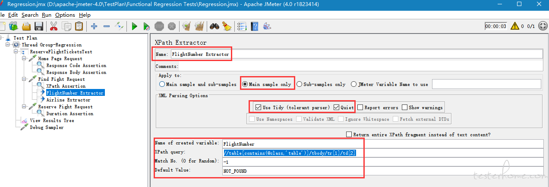Image resolution: width=549 pixels, height=187 pixels.
Task: Click the Clear All double broom icon
Action: click(x=199, y=26)
